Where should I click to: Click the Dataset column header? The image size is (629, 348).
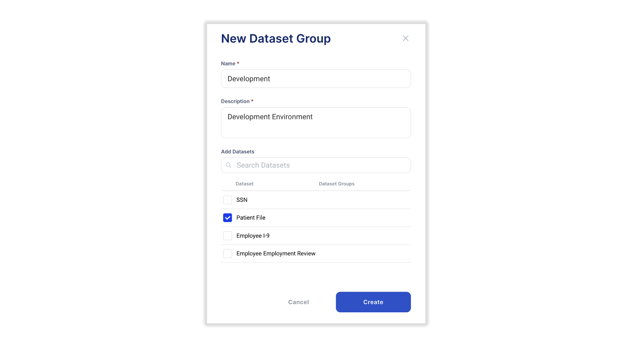[x=244, y=184]
